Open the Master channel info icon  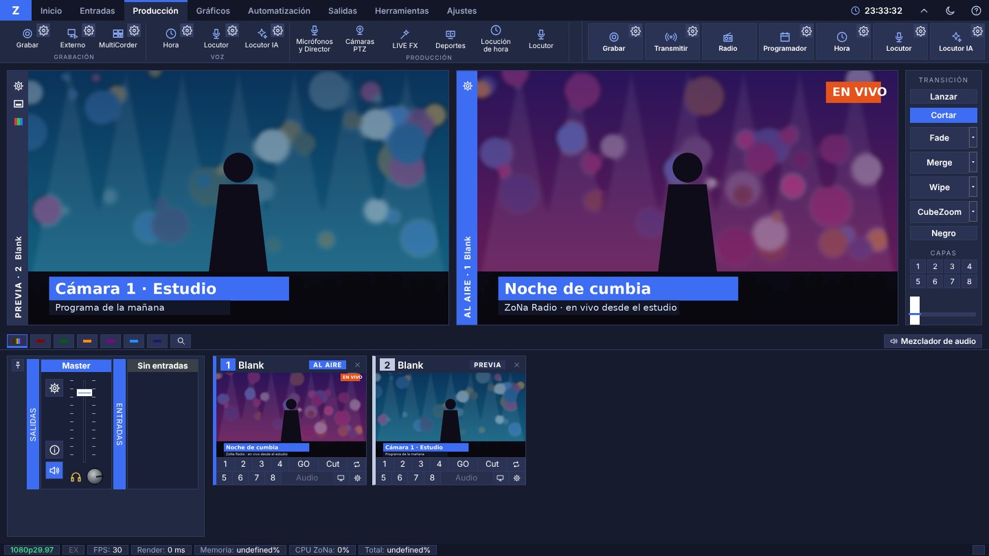[54, 450]
